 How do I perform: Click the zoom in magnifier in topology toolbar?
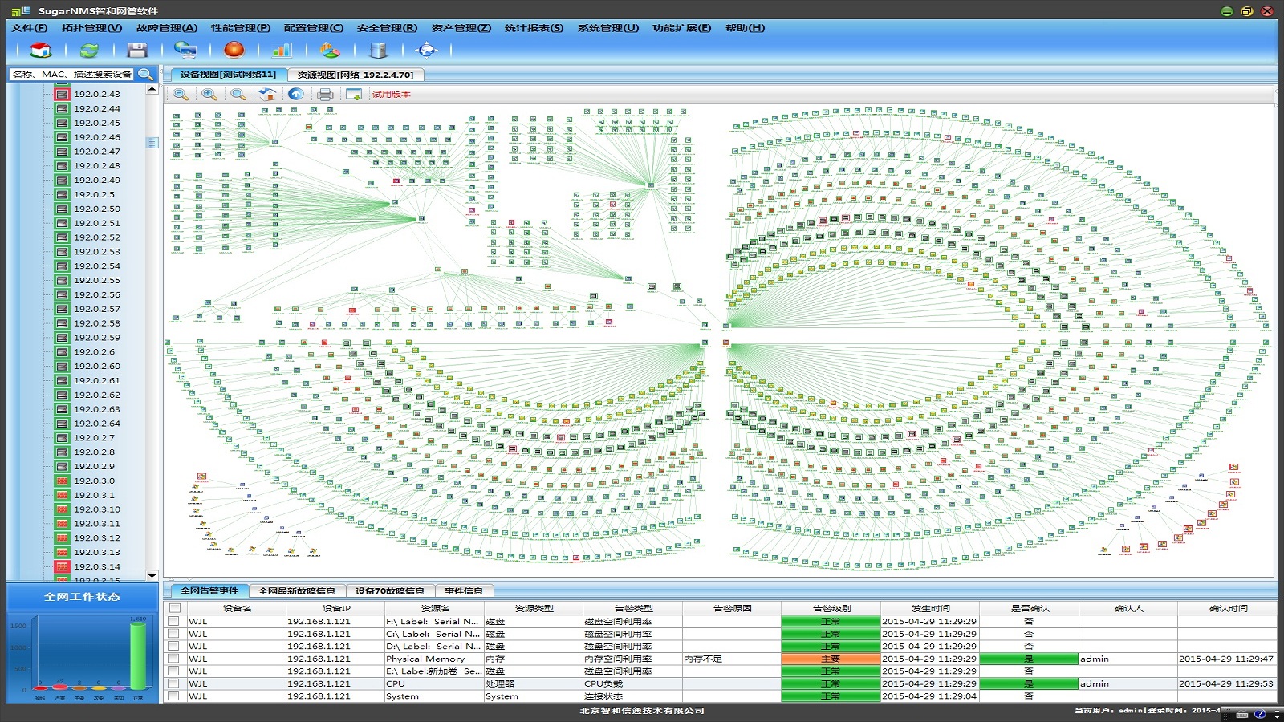(x=209, y=94)
